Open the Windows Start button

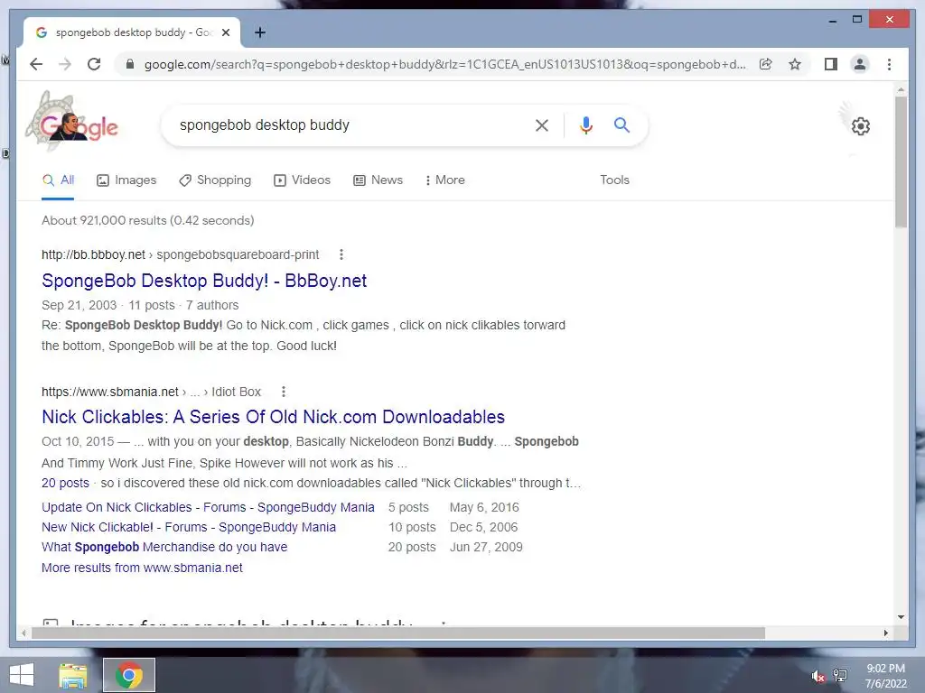[x=22, y=675]
